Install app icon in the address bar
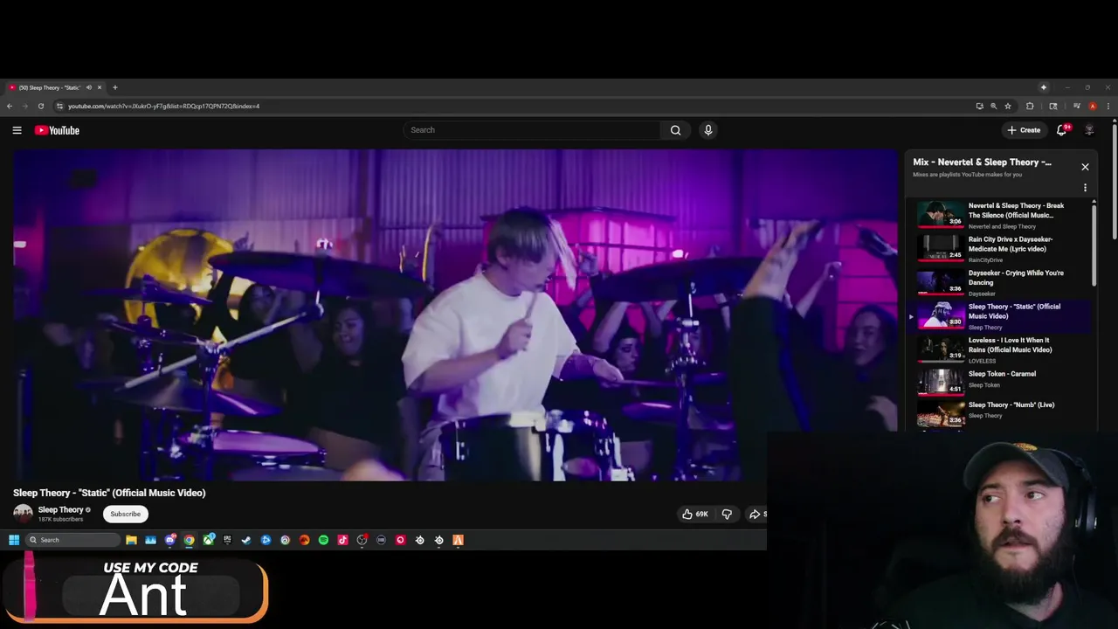 (980, 106)
